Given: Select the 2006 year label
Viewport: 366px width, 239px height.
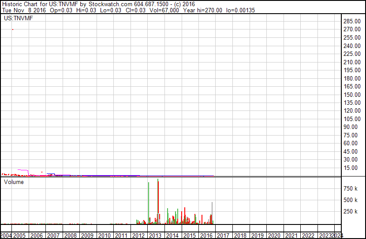Looking at the screenshot, I should tap(37, 235).
